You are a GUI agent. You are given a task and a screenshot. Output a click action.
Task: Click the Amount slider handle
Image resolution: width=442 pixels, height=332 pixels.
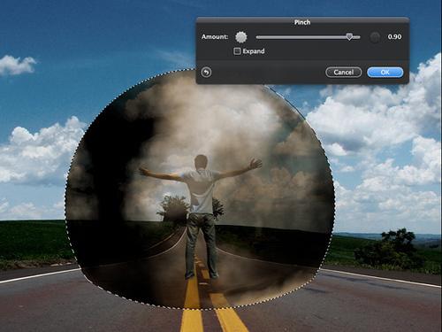[x=349, y=37]
